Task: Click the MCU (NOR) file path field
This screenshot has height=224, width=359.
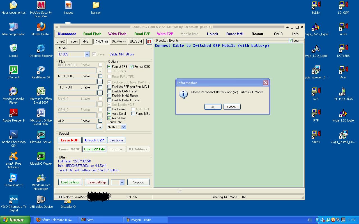Action: (77, 82)
